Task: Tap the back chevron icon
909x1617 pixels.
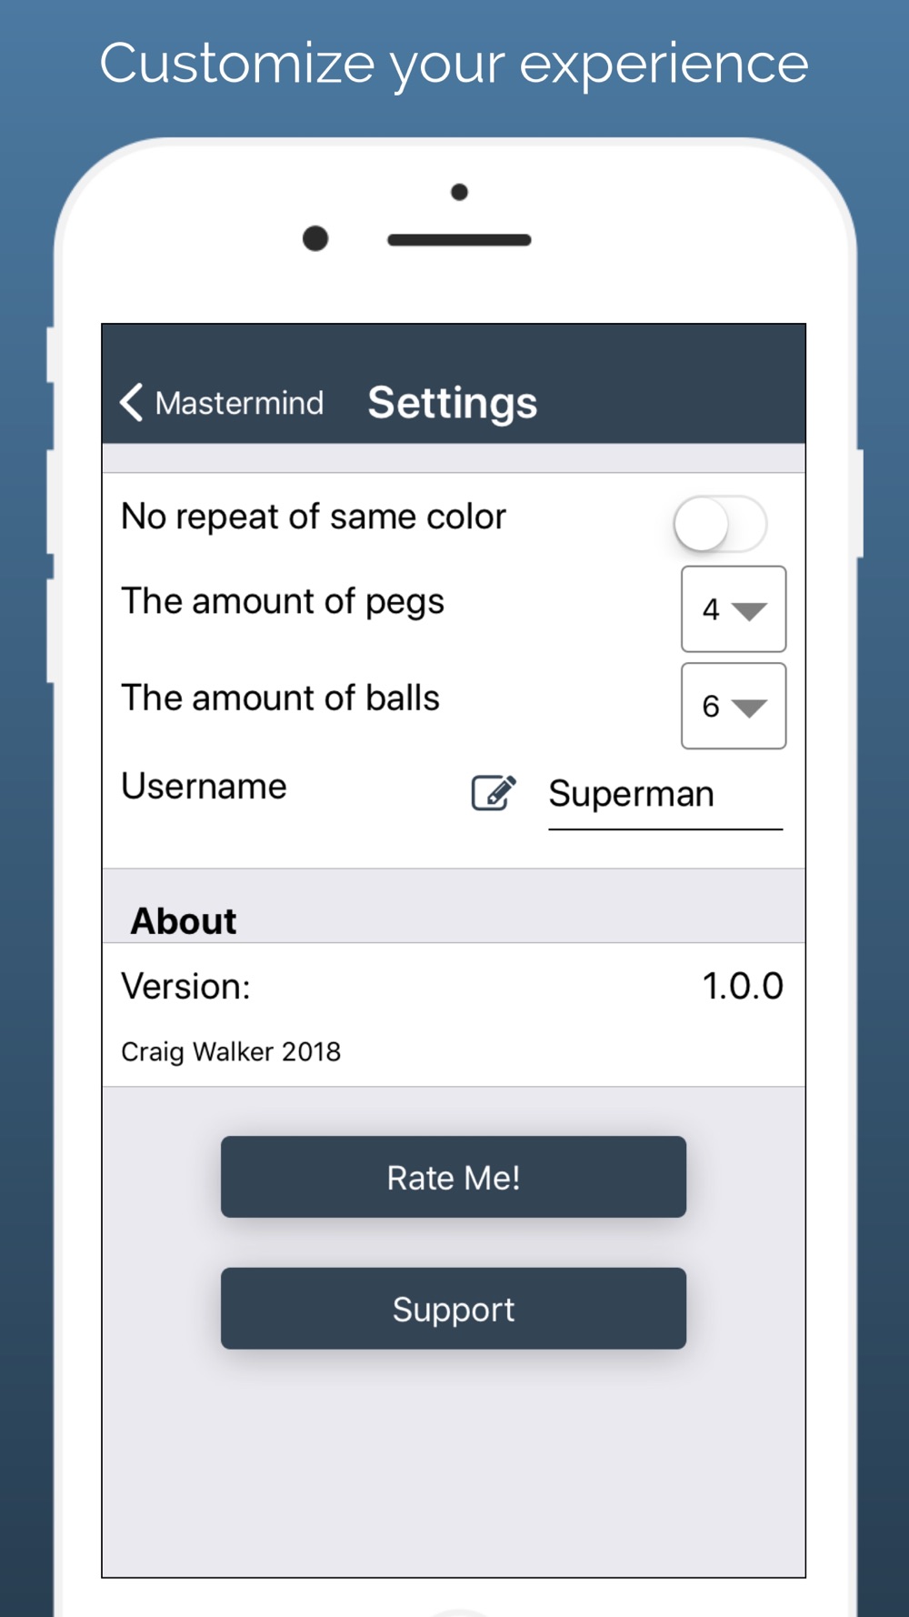Action: click(132, 402)
